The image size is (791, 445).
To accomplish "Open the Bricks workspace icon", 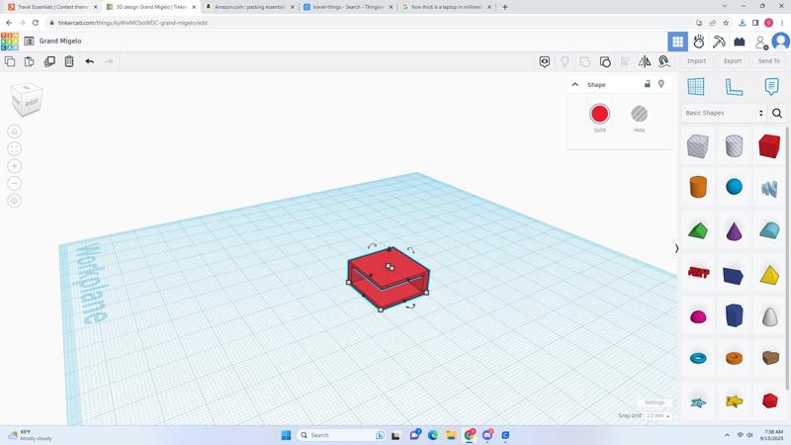I will 739,42.
